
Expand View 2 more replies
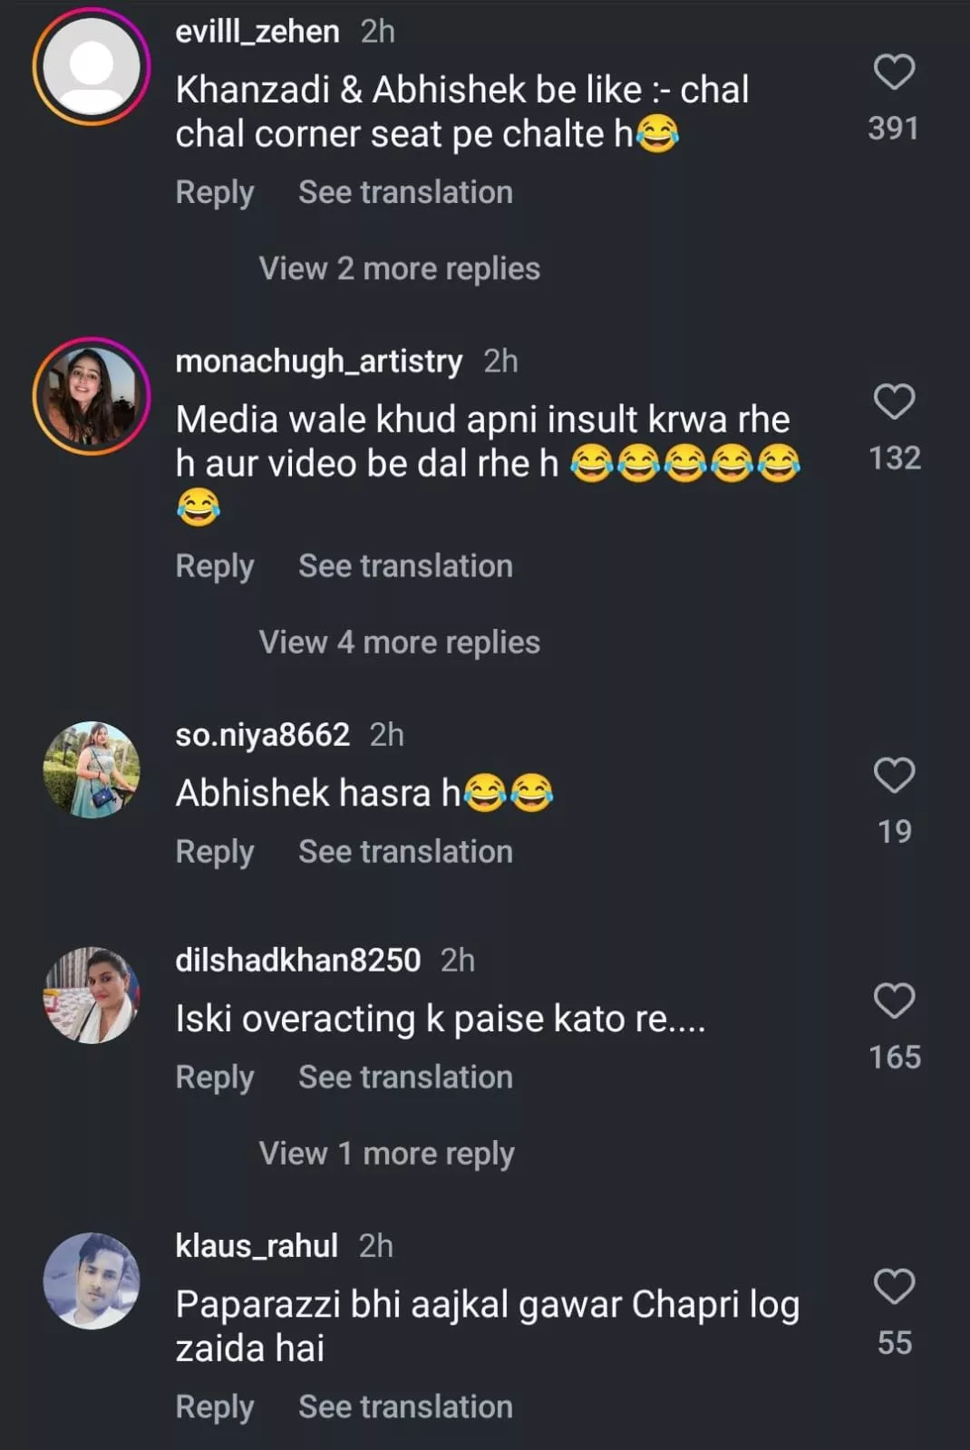click(399, 269)
